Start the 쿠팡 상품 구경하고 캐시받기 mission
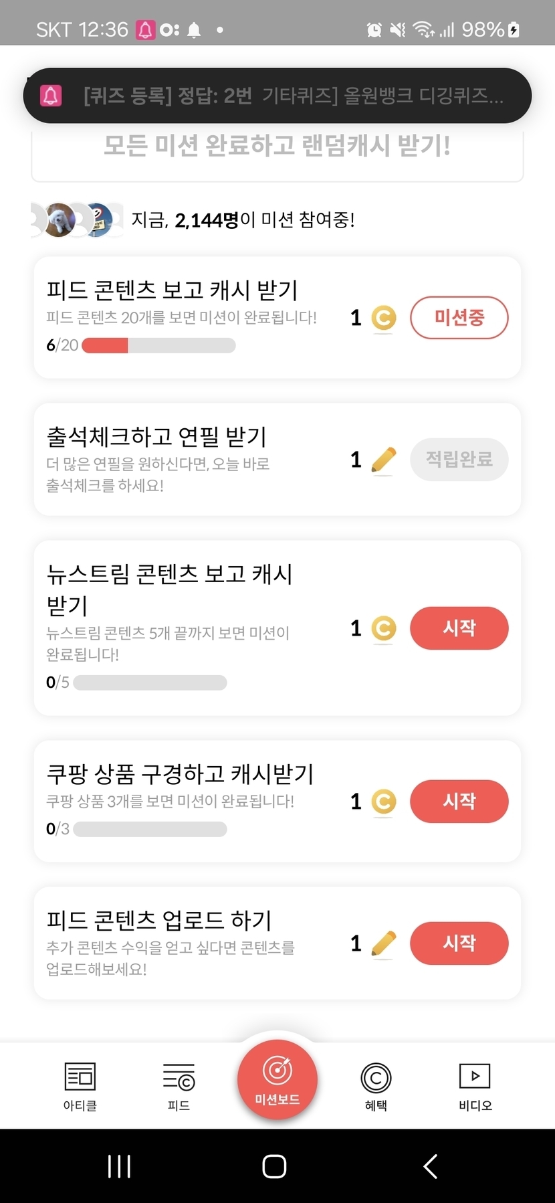The width and height of the screenshot is (555, 1203). click(459, 802)
